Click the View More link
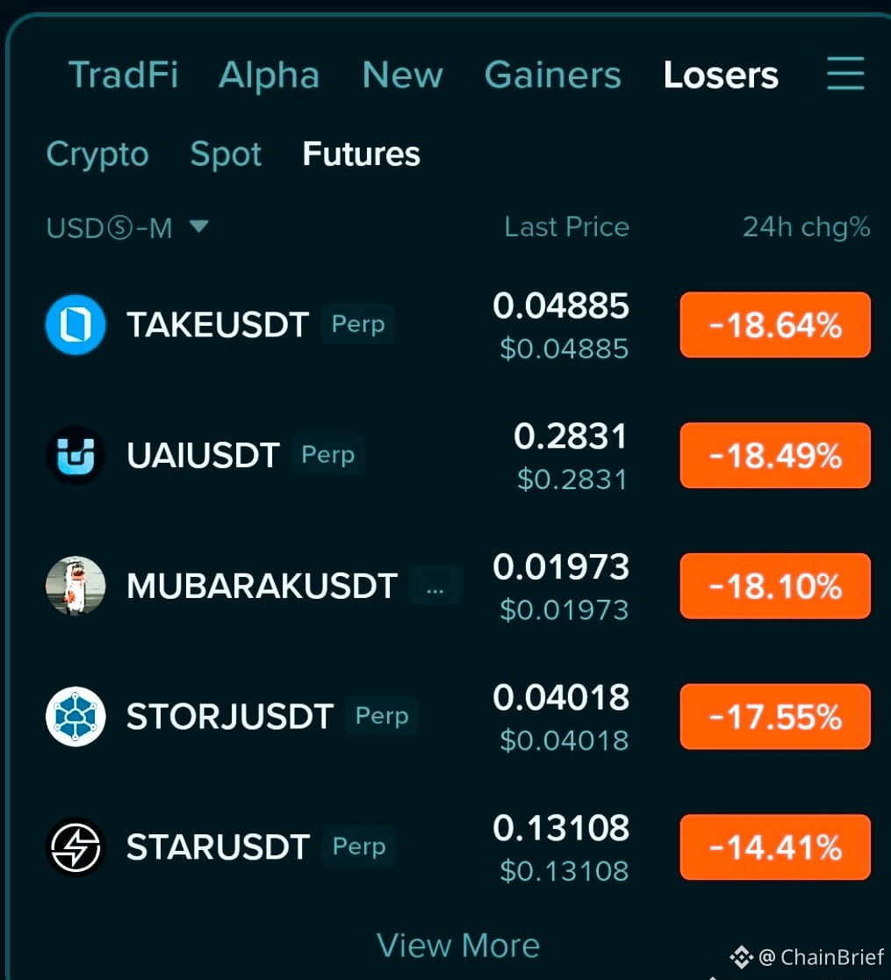 pyautogui.click(x=458, y=945)
